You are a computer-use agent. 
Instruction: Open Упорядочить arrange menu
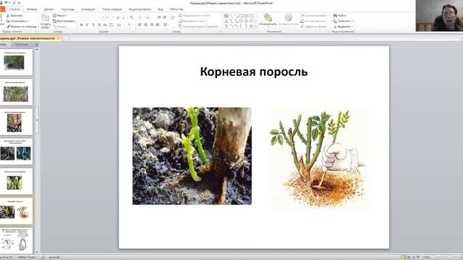click(x=268, y=20)
